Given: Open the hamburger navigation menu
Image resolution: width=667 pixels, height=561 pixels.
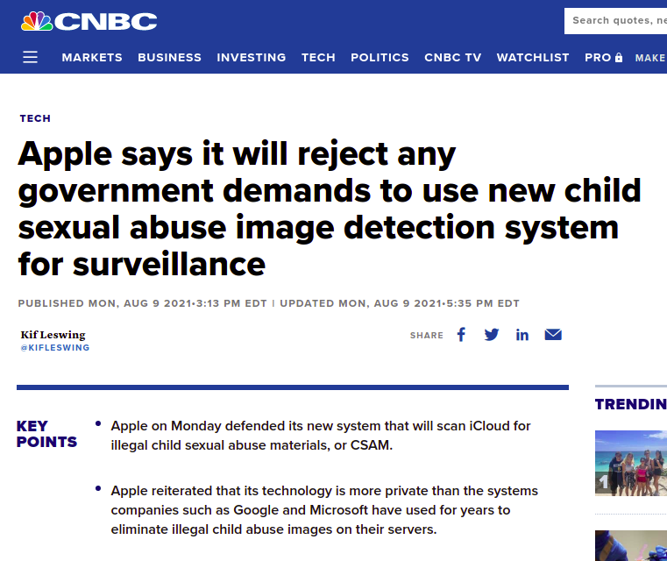Looking at the screenshot, I should [x=30, y=57].
